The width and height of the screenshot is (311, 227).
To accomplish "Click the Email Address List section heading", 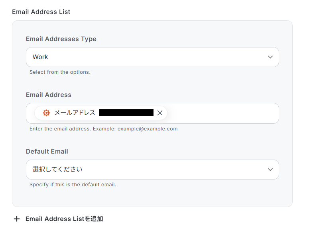I will click(x=41, y=12).
